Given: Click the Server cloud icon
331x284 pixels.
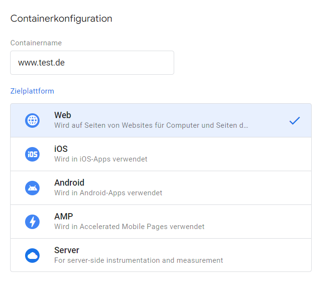Looking at the screenshot, I should click(x=32, y=256).
